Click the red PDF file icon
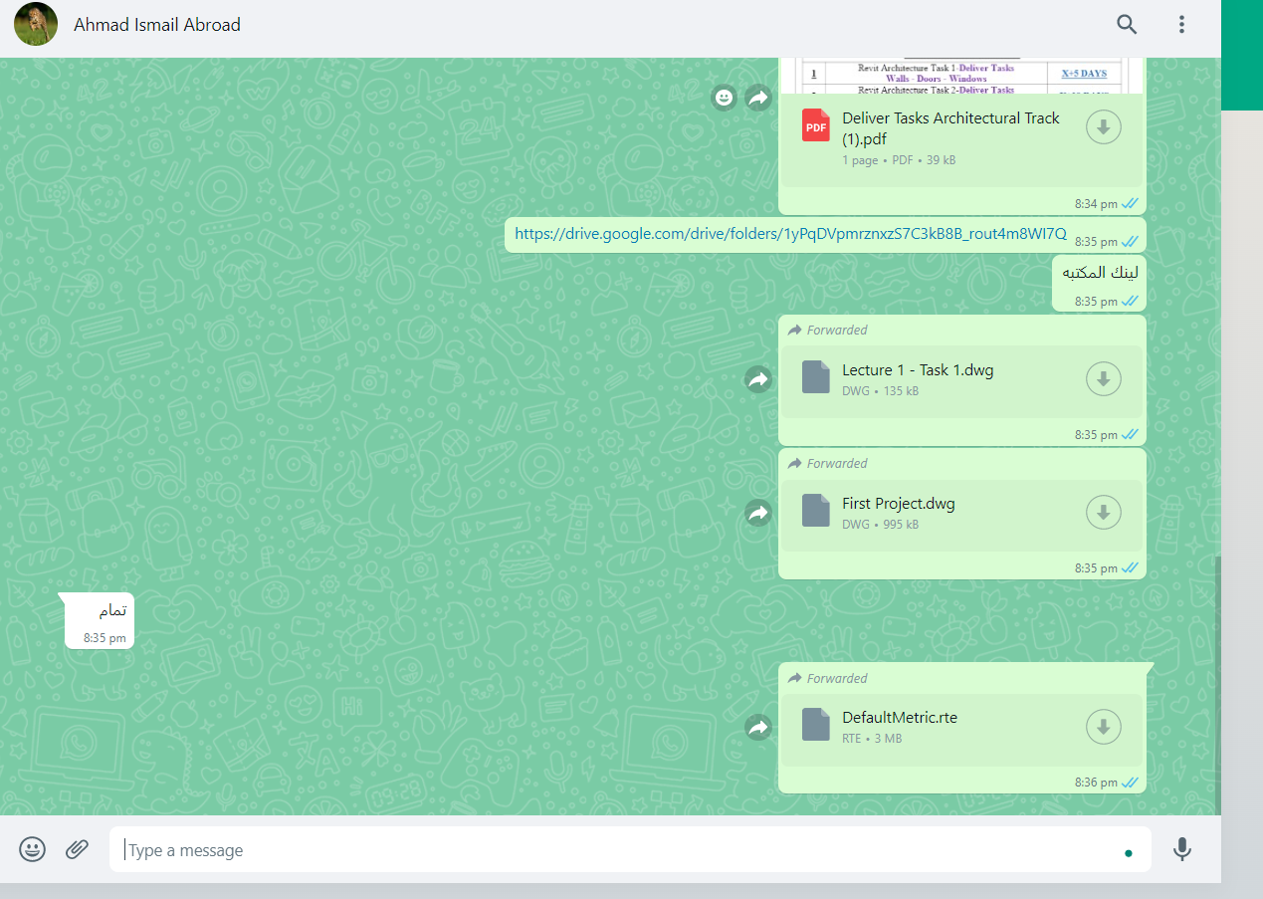 pyautogui.click(x=816, y=126)
